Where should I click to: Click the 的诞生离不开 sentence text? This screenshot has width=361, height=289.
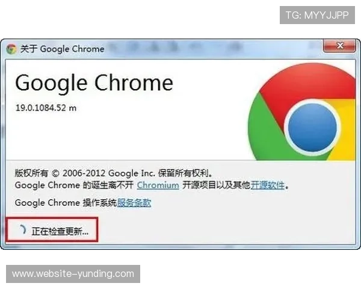point(108,185)
